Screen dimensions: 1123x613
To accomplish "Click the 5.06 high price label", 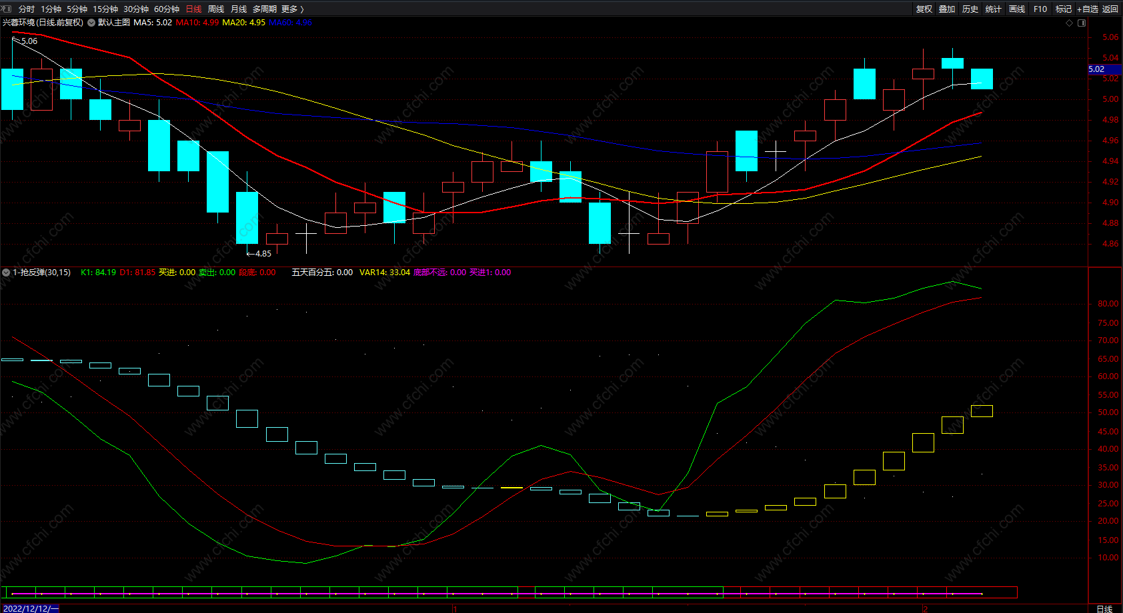I will (29, 41).
